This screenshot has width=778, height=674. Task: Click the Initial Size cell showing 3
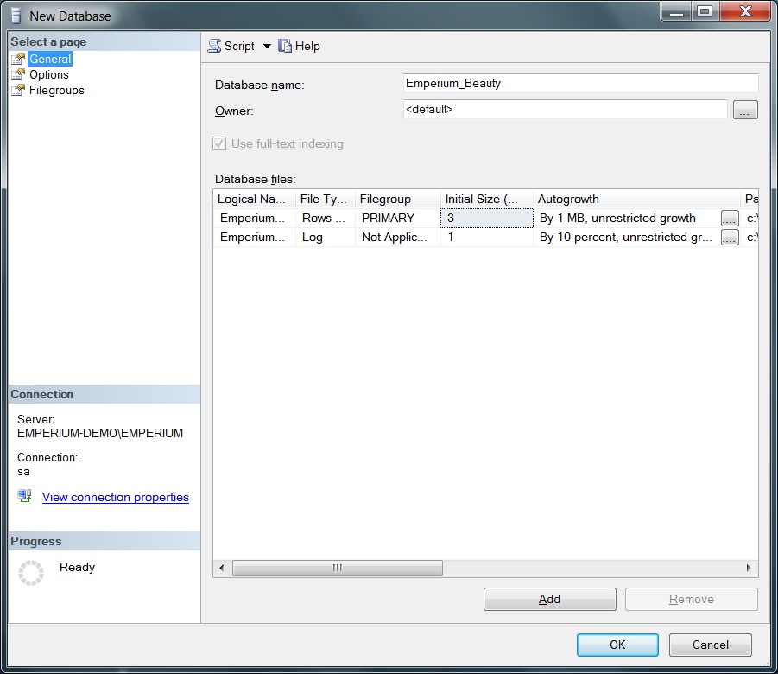pos(486,219)
